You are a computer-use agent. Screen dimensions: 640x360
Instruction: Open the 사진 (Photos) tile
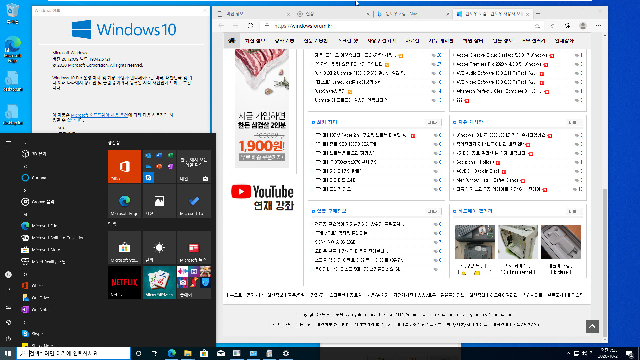tap(159, 201)
